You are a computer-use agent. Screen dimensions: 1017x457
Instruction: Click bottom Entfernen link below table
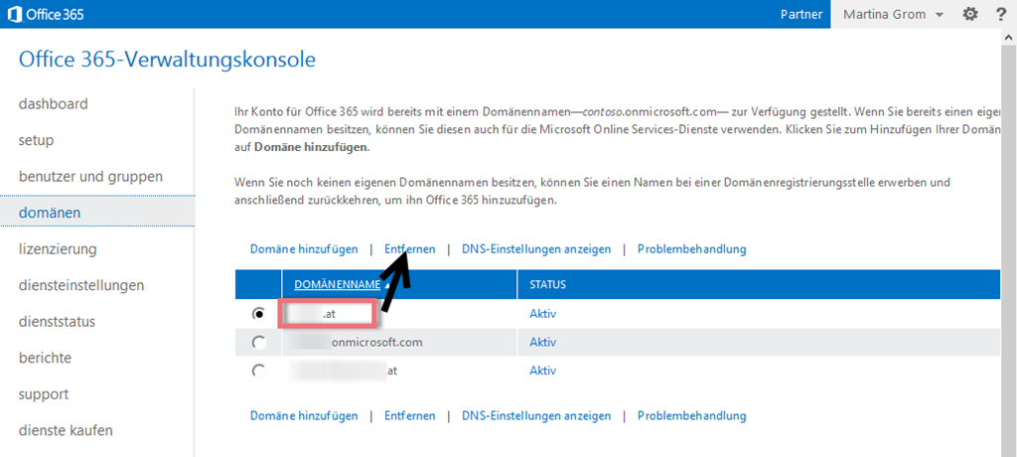(x=410, y=415)
